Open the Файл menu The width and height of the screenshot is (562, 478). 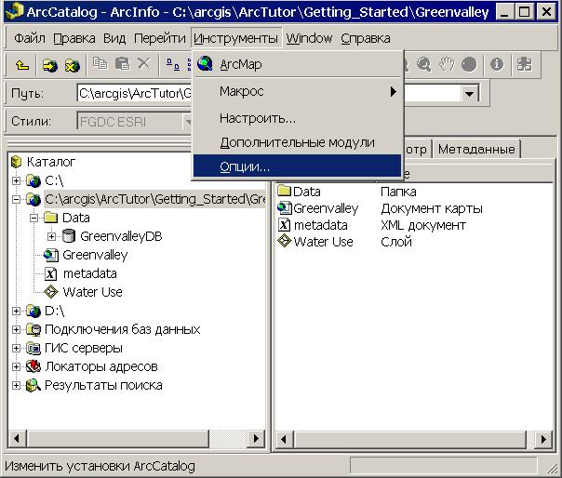pos(30,38)
